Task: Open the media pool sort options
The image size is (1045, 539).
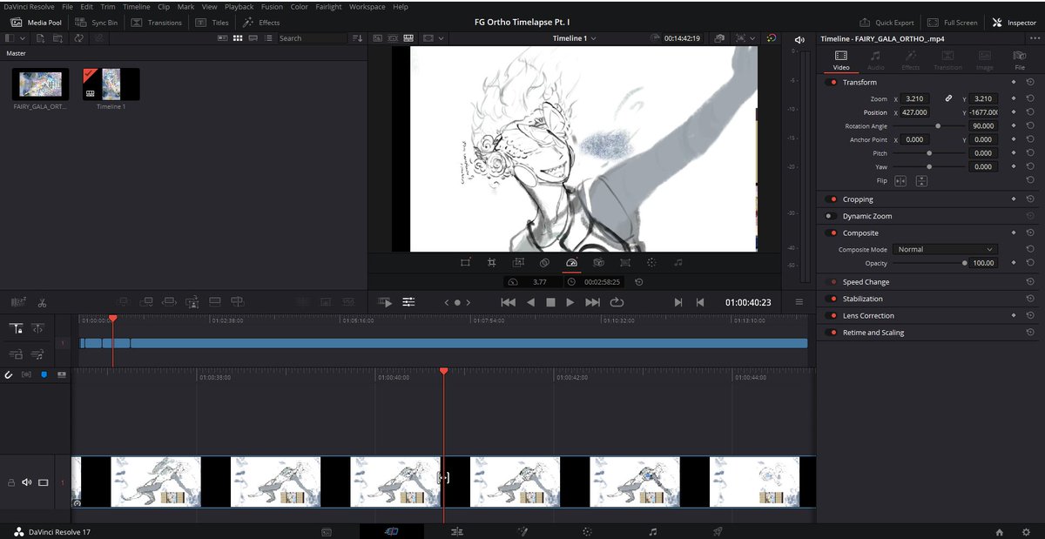Action: pos(357,38)
